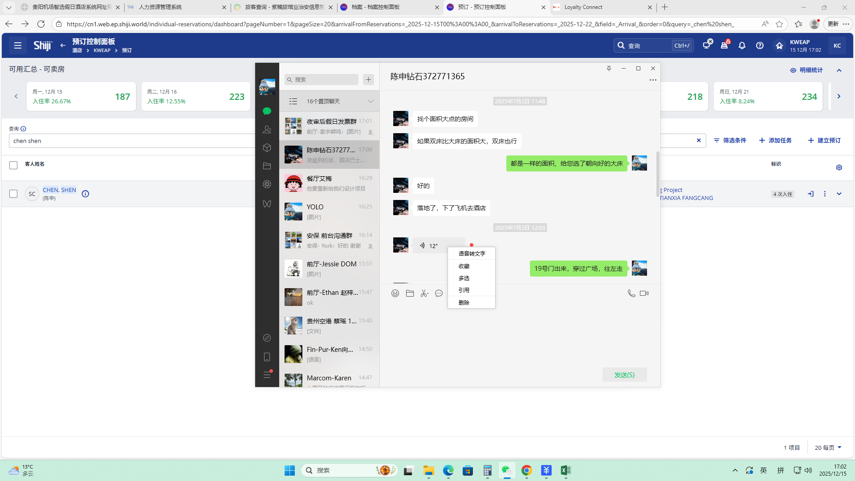Expand the 16个置顶聊天 pinned chats section
Image resolution: width=855 pixels, height=481 pixels.
tap(370, 101)
